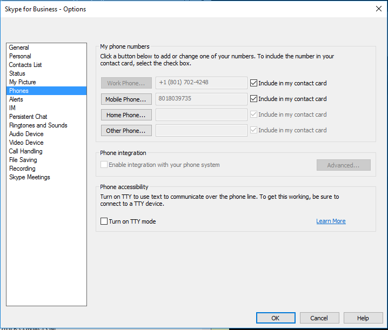Toggle home phone contact card checkbox

(253, 115)
